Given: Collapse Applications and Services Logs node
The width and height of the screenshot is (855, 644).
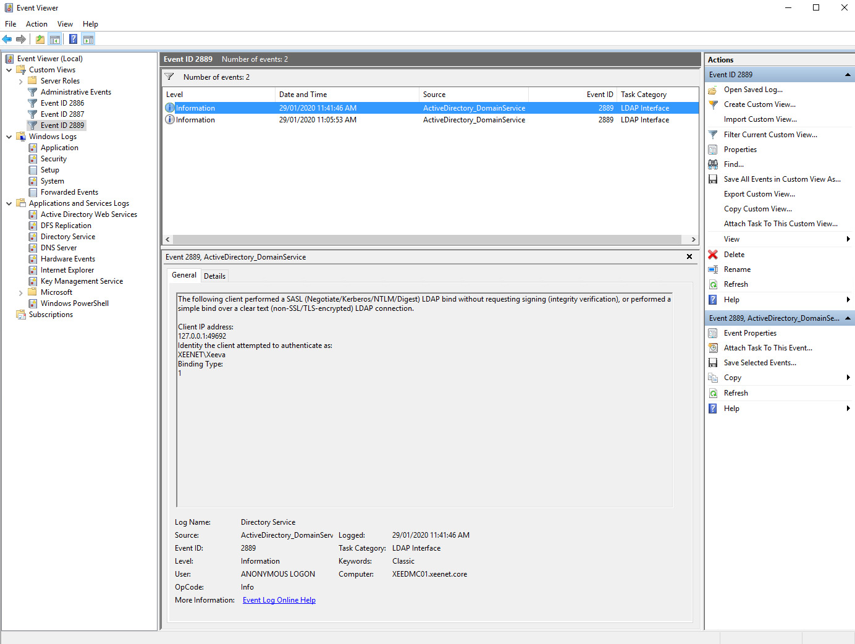Looking at the screenshot, I should point(9,203).
